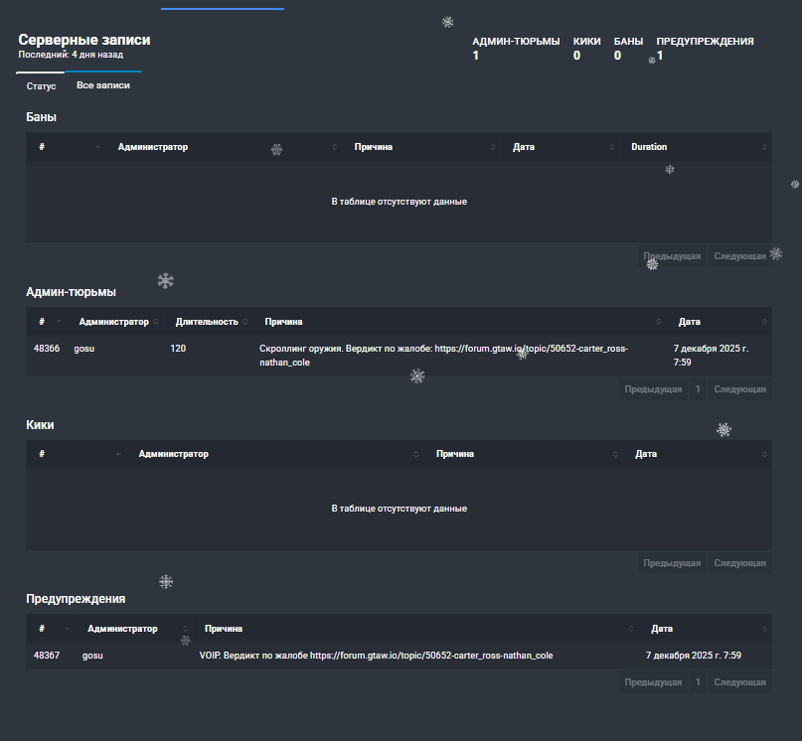Select page 1 in Админ-тюрьмы pagination
This screenshot has height=741, width=802.
[x=698, y=389]
